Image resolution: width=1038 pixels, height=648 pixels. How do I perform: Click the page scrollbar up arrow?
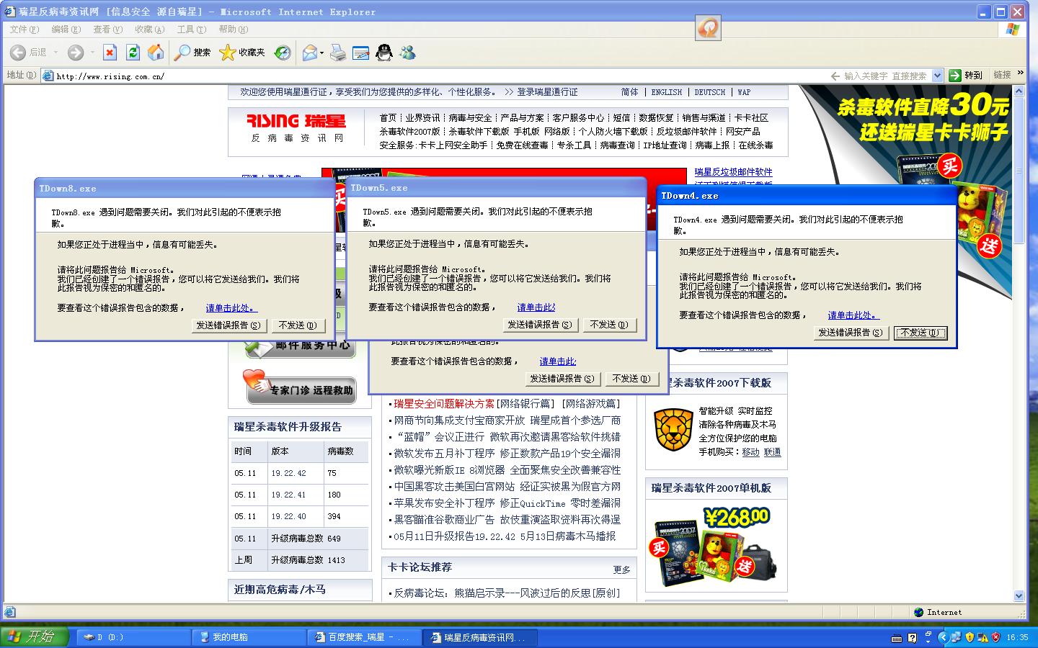point(1019,91)
